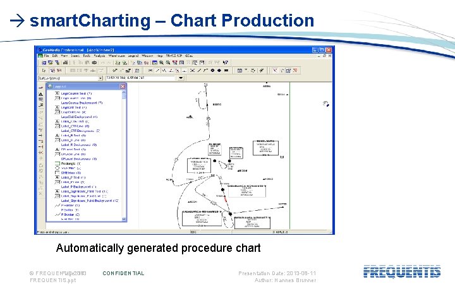Open the Window menu

(x=147, y=56)
